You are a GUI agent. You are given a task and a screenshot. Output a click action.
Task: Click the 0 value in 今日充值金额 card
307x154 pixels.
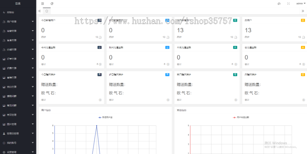click(x=43, y=57)
